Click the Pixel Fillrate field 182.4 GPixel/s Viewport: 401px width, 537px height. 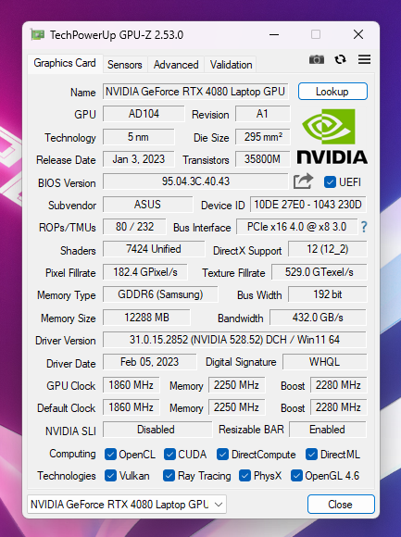tap(145, 272)
